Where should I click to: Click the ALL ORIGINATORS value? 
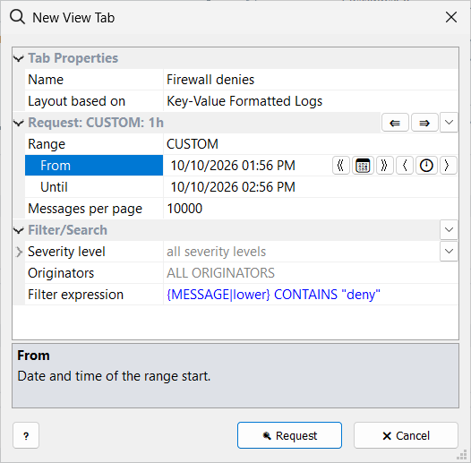click(311, 273)
